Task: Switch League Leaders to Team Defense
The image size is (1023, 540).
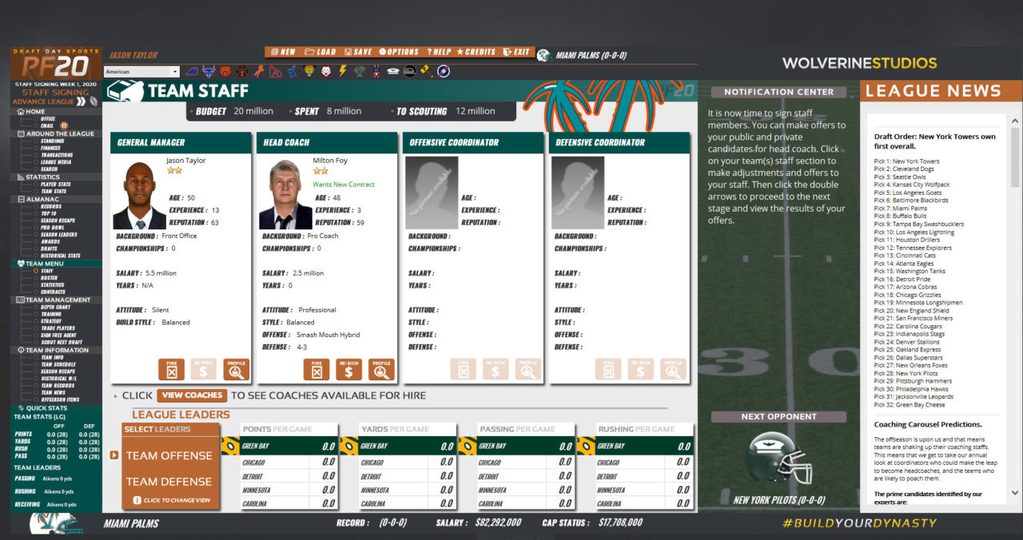Action: click(x=170, y=480)
